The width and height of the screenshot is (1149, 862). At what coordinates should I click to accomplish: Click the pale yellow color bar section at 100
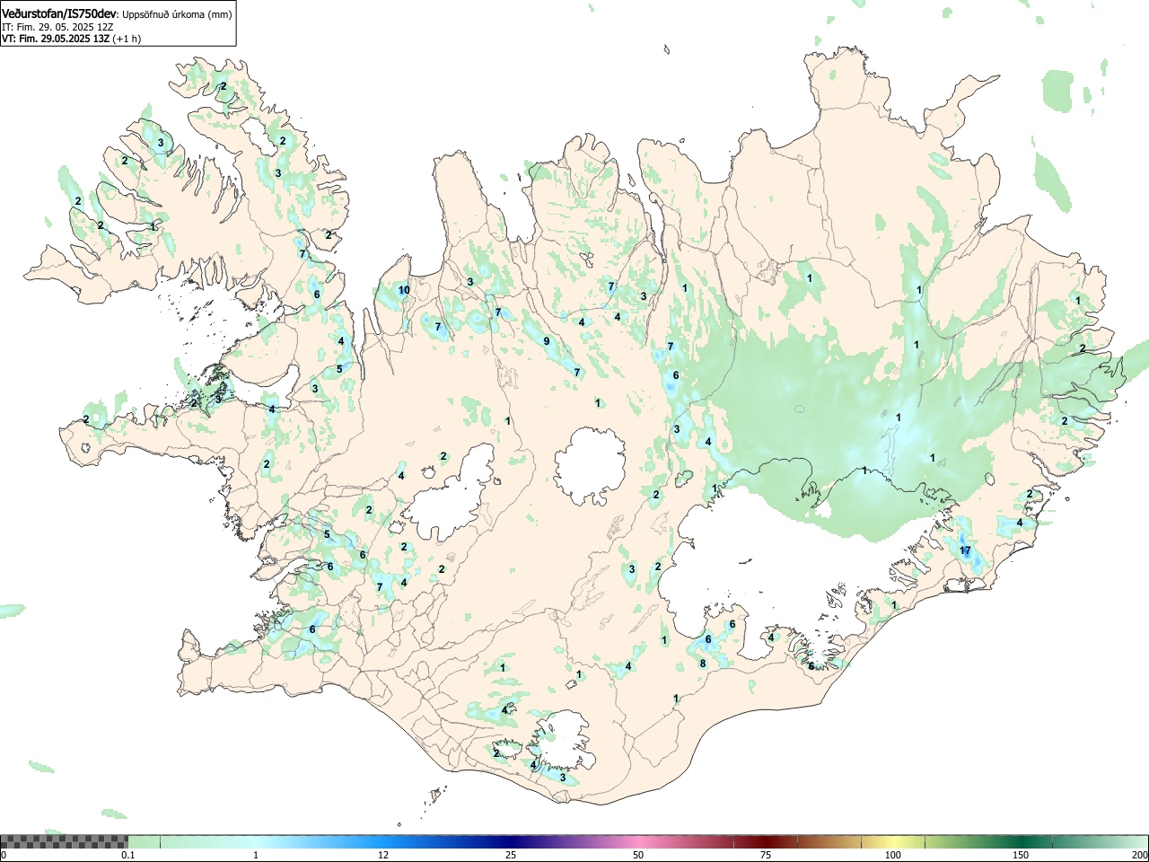click(x=892, y=841)
